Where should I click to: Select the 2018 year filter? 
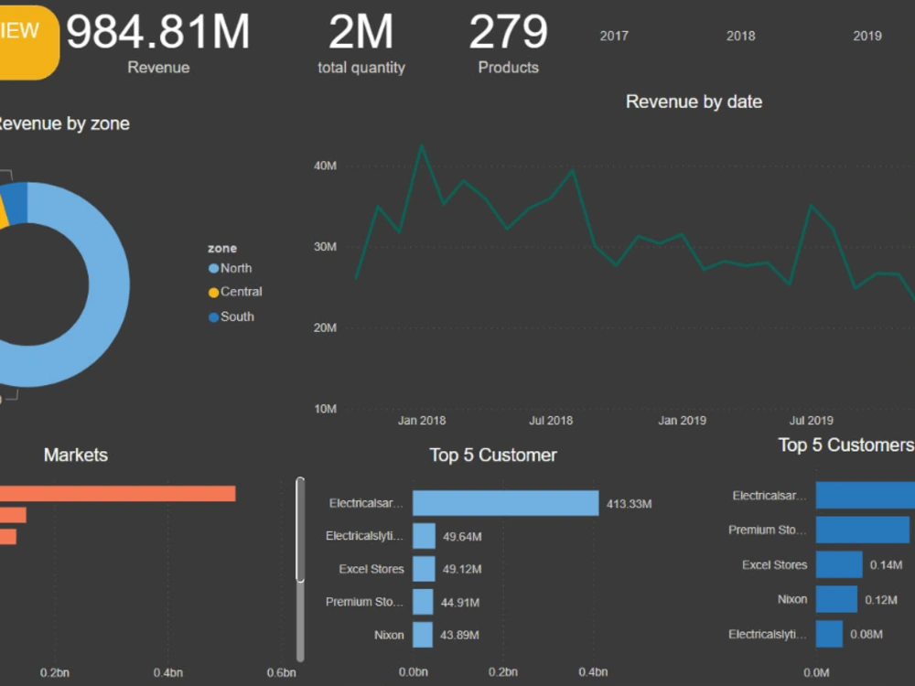740,36
